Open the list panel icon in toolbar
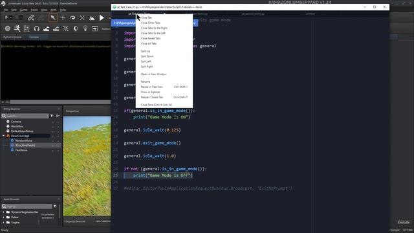414x233 pixels. [x=27, y=28]
